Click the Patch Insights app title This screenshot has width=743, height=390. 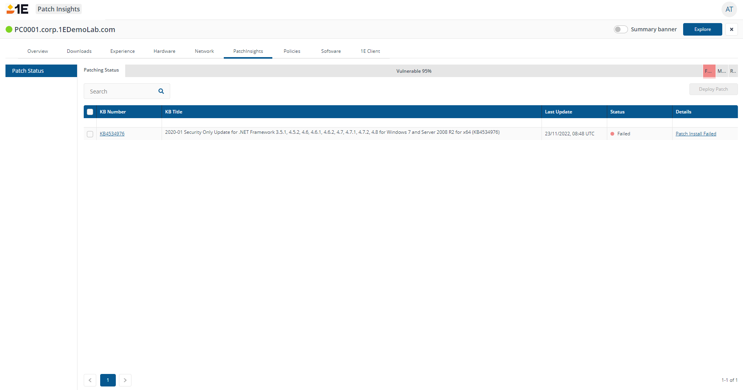click(59, 9)
